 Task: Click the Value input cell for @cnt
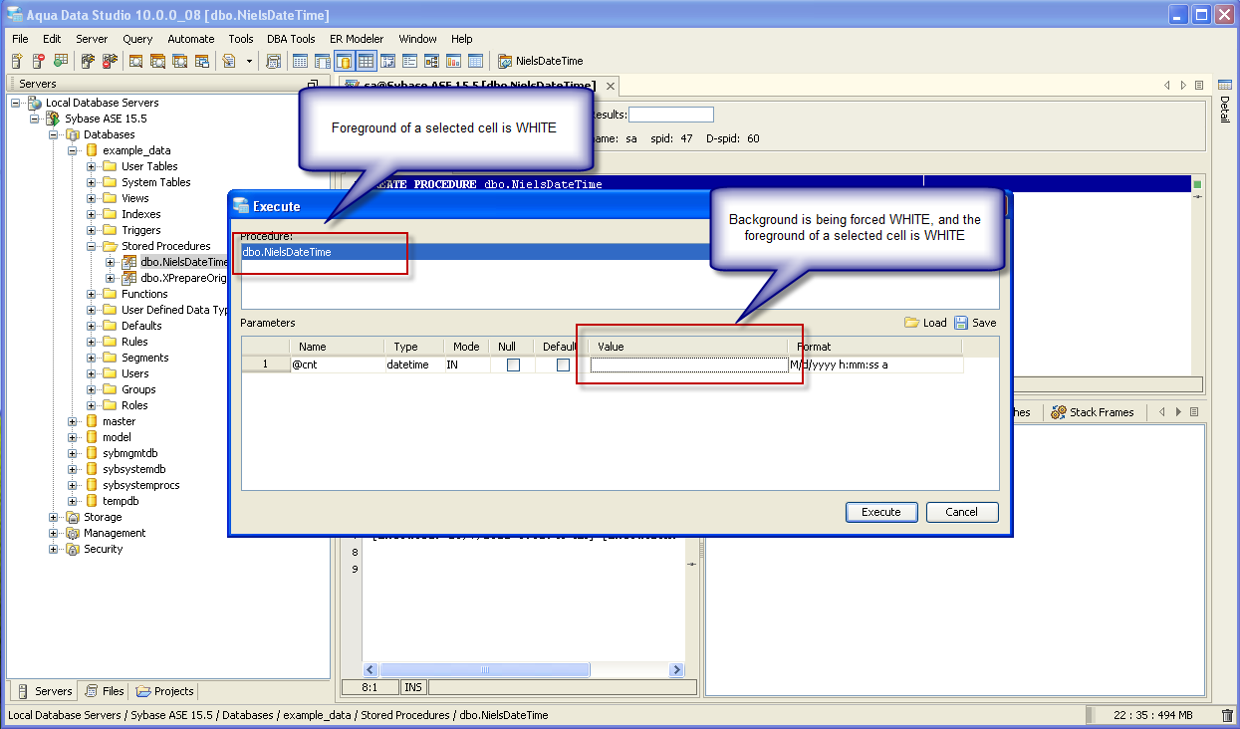689,365
